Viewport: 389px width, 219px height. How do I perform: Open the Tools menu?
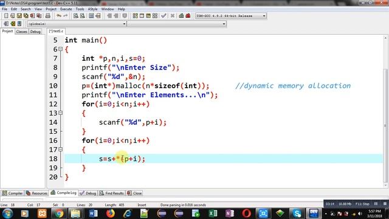80,9
